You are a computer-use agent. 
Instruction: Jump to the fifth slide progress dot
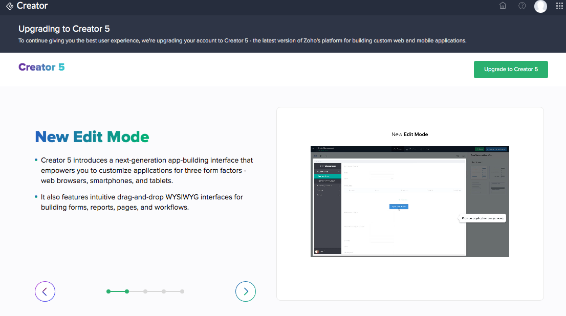tap(182, 291)
